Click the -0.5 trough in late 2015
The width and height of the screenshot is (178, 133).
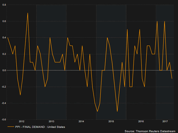pyautogui.click(x=117, y=111)
